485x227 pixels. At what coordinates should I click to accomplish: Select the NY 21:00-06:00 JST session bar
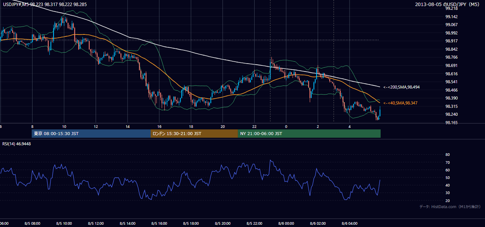click(309, 134)
